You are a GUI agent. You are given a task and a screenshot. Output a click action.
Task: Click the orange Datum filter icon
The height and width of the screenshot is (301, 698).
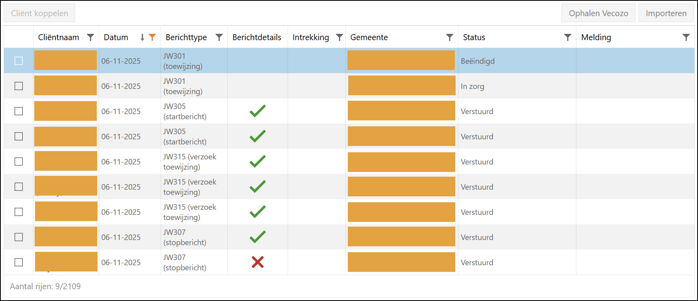pyautogui.click(x=152, y=37)
